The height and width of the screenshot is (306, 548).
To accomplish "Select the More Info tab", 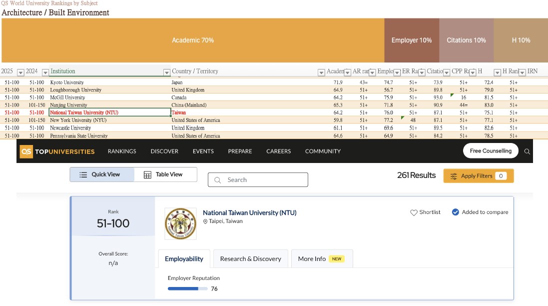I will pyautogui.click(x=322, y=259).
